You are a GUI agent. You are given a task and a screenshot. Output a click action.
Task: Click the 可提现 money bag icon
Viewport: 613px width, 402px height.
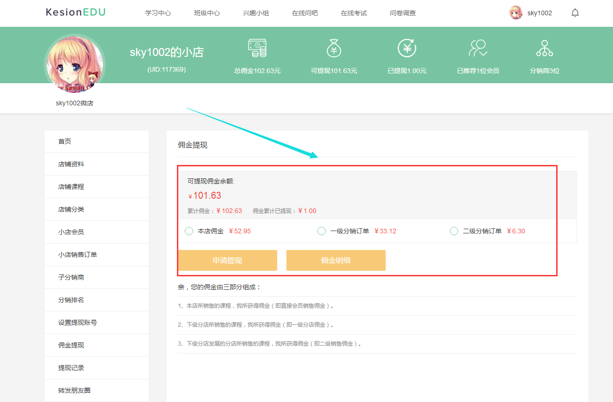pyautogui.click(x=334, y=48)
